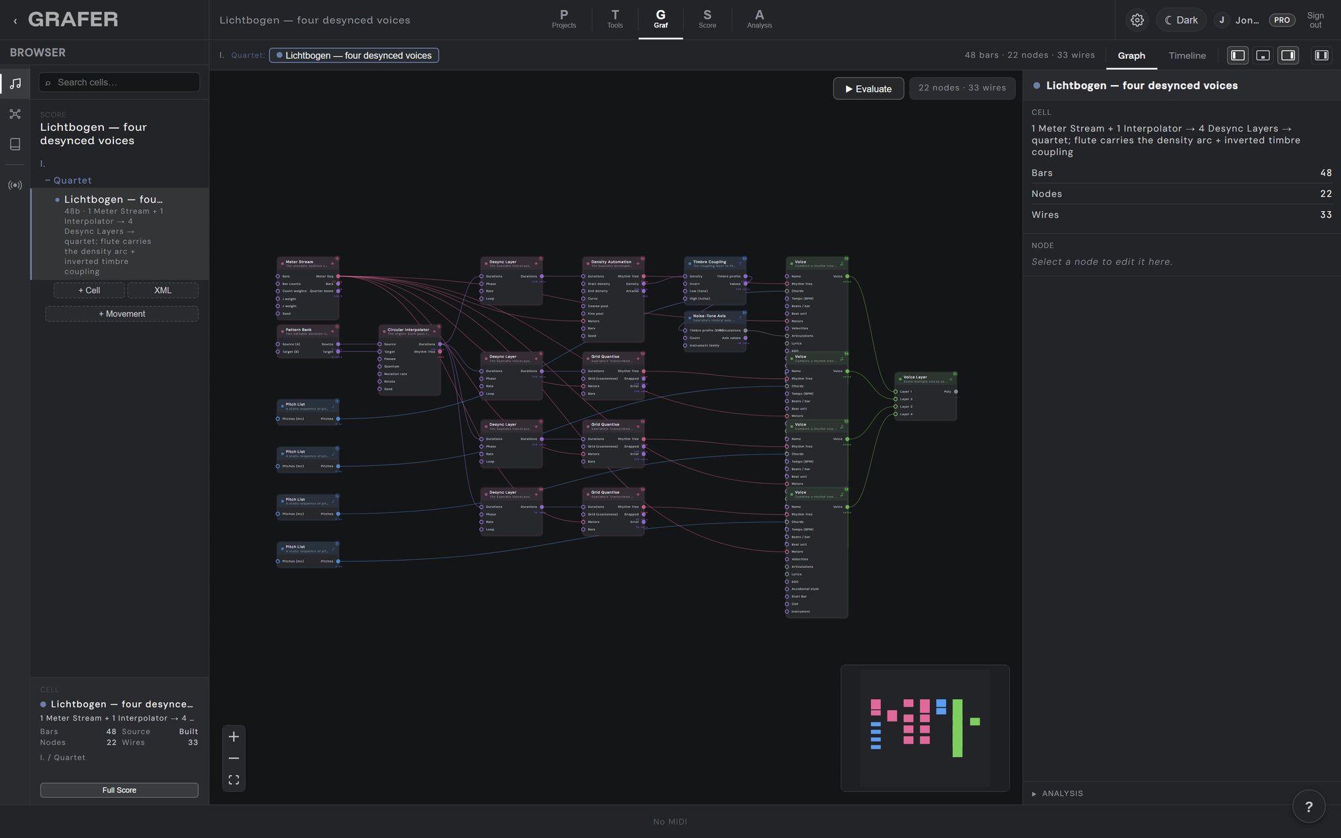Toggle the right panel layout
Viewport: 1341px width, 838px height.
click(x=1288, y=56)
